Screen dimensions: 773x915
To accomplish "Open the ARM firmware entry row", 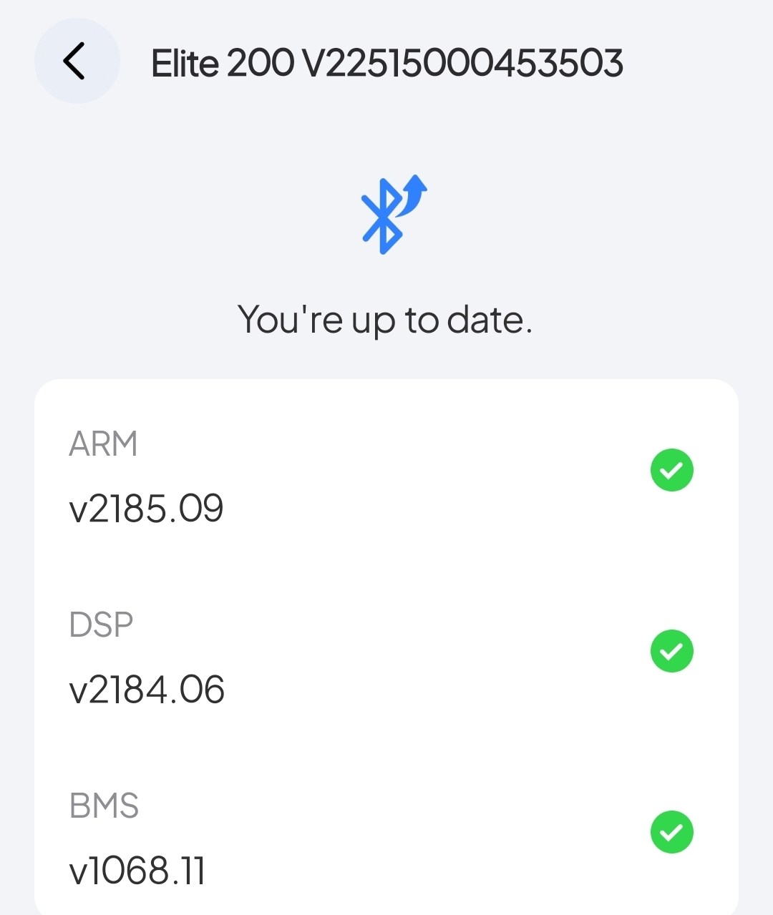I will coord(386,474).
